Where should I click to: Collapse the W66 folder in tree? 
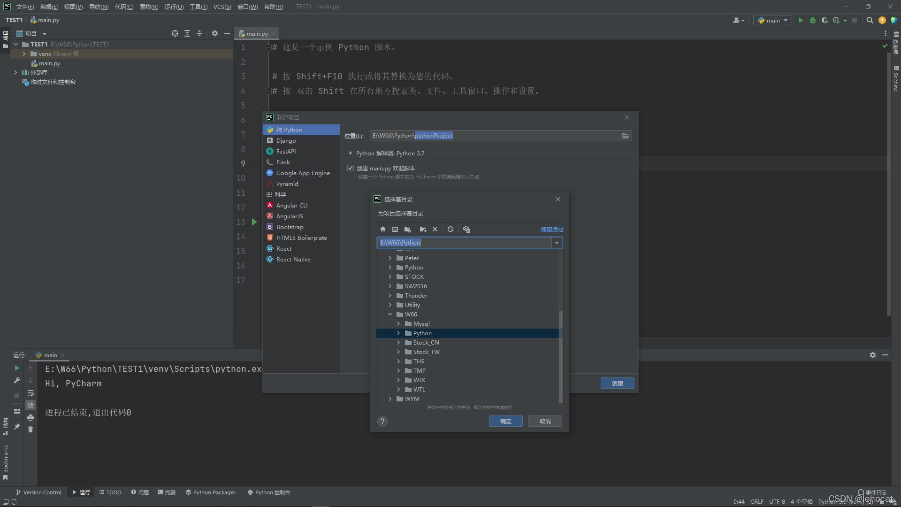pyautogui.click(x=390, y=315)
